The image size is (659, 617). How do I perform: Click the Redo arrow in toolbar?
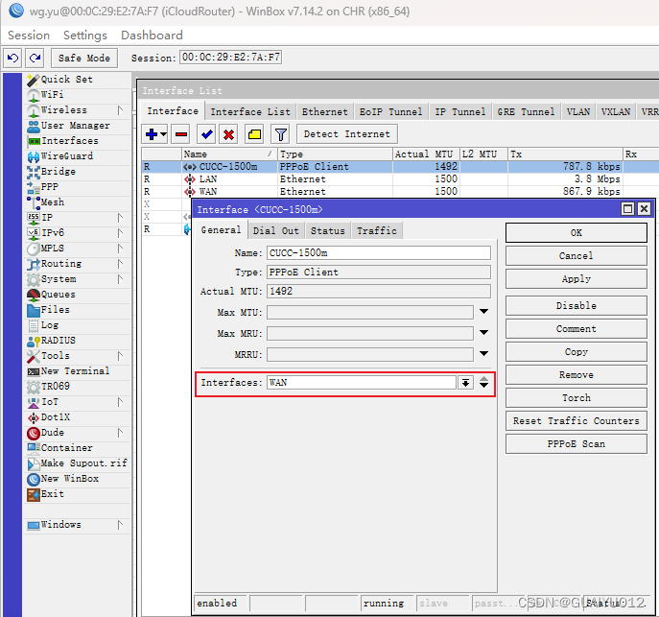(35, 58)
